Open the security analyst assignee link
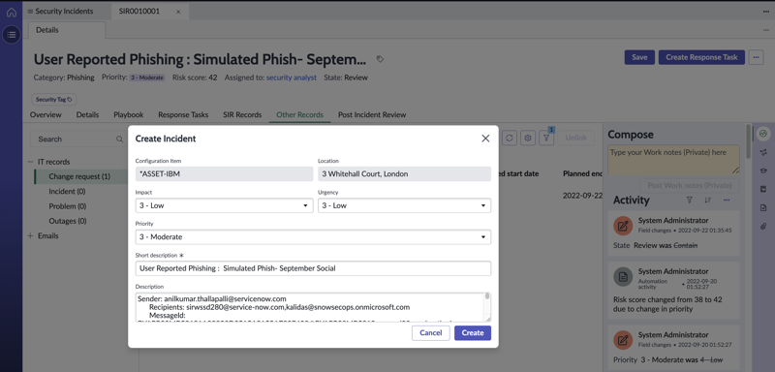 [292, 77]
